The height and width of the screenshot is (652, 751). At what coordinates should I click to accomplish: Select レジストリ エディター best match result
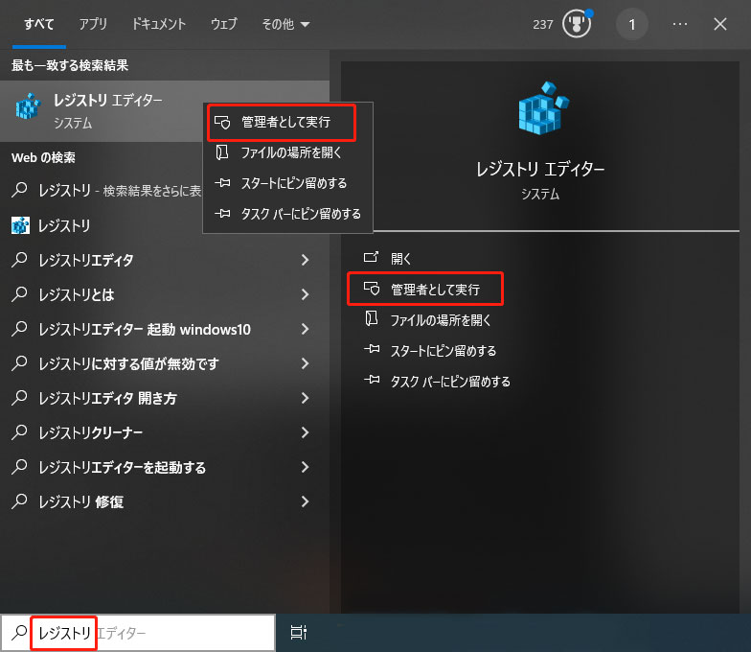click(102, 111)
